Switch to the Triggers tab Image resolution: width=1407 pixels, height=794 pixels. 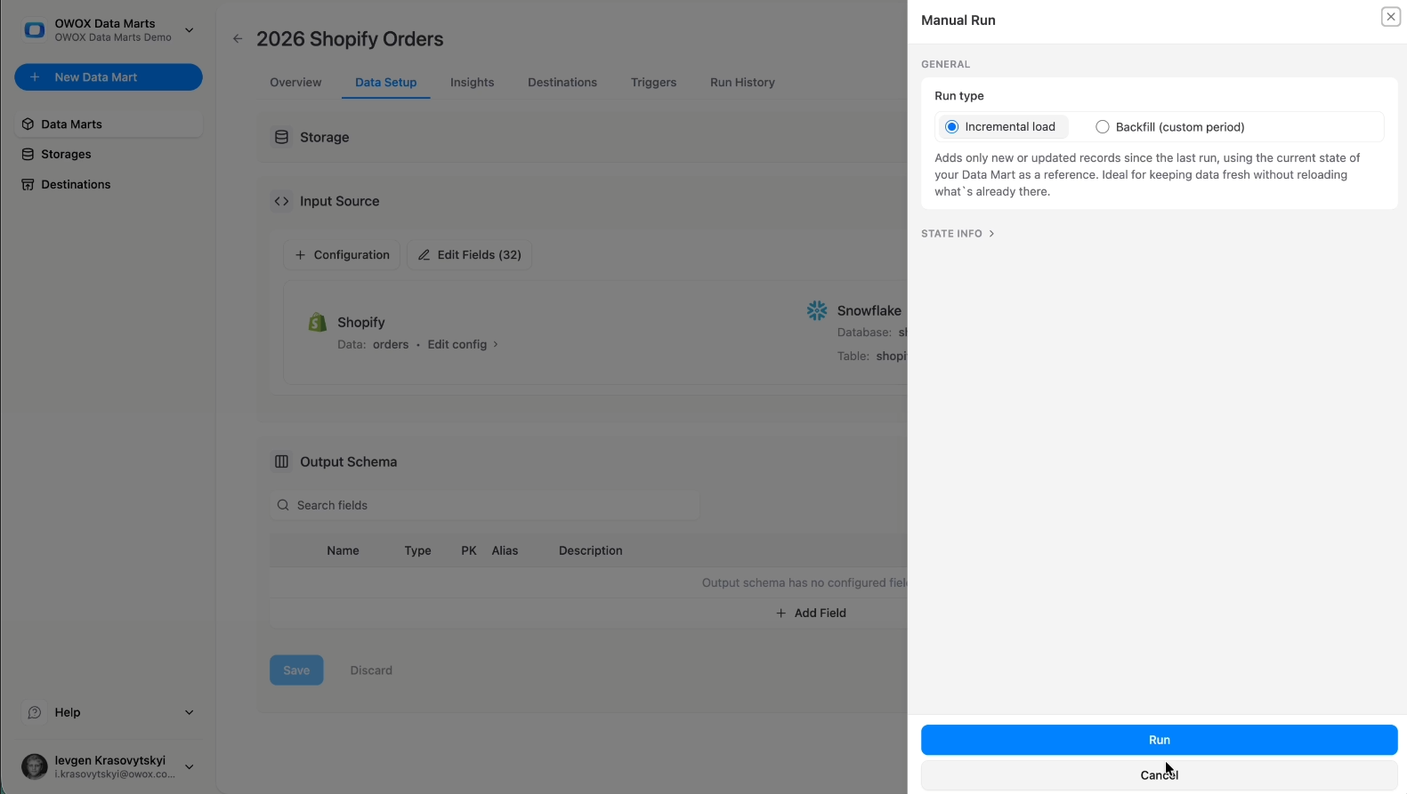click(x=653, y=82)
